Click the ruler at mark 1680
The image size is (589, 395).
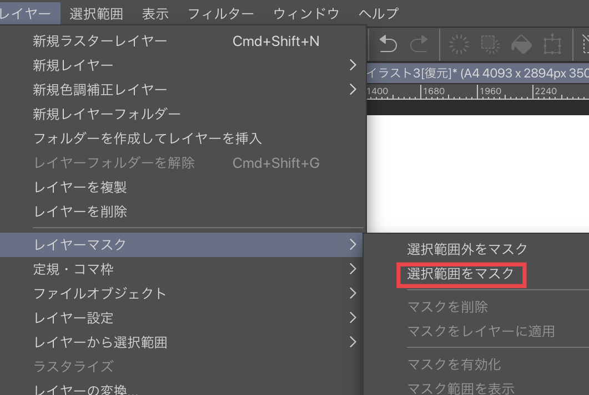[434, 91]
